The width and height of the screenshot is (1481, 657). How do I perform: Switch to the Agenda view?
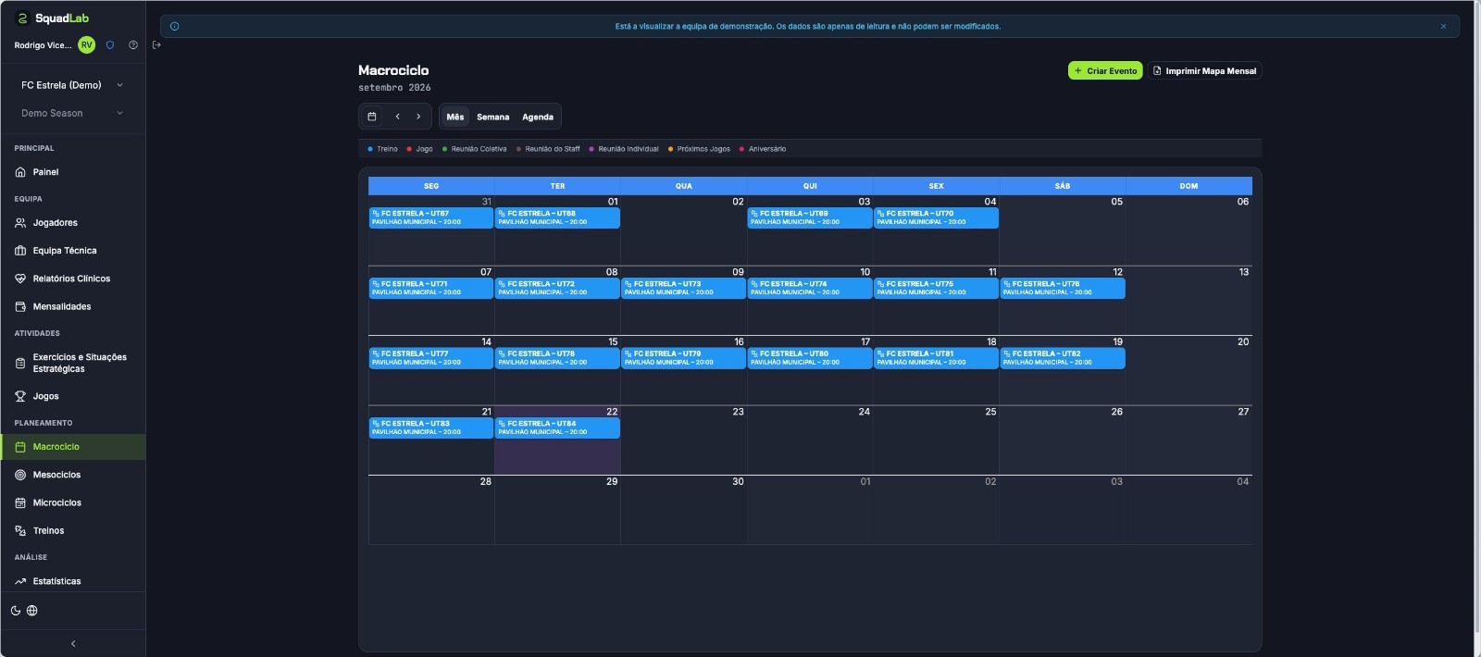[538, 117]
